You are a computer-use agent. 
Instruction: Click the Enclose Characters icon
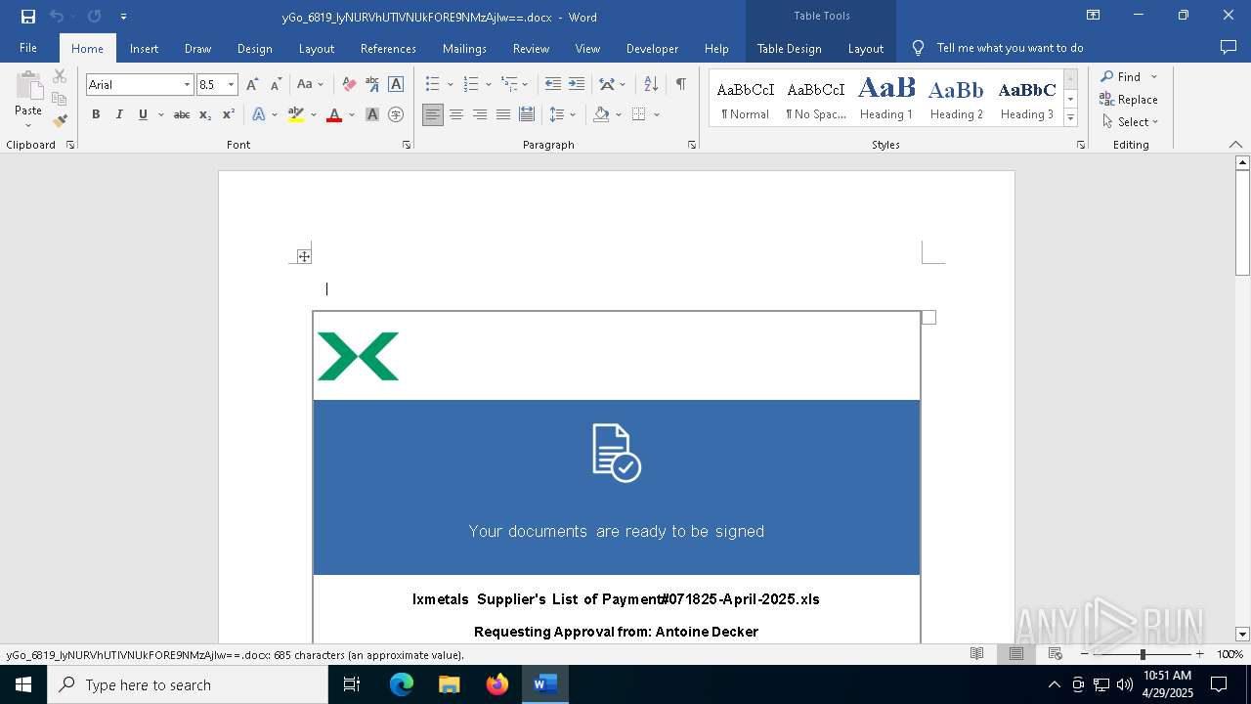tap(396, 114)
